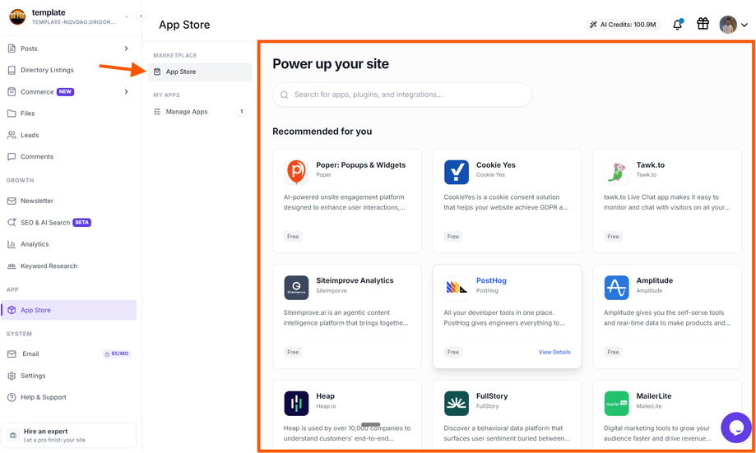This screenshot has width=756, height=453.
Task: Click the Amplitude app logo
Action: 616,288
